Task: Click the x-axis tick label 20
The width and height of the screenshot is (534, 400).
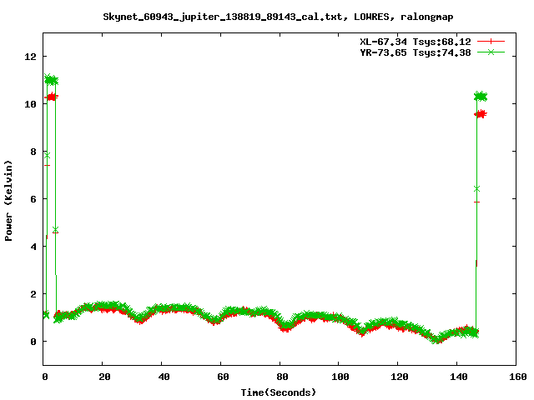Action: point(104,377)
